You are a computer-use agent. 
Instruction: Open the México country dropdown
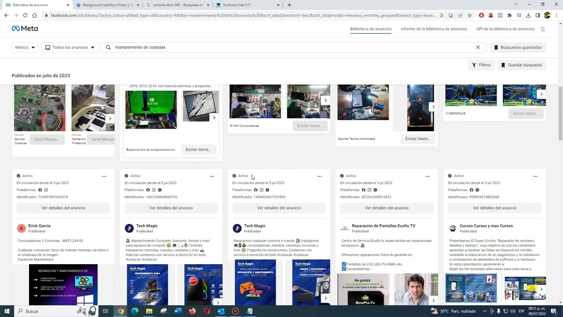point(26,47)
